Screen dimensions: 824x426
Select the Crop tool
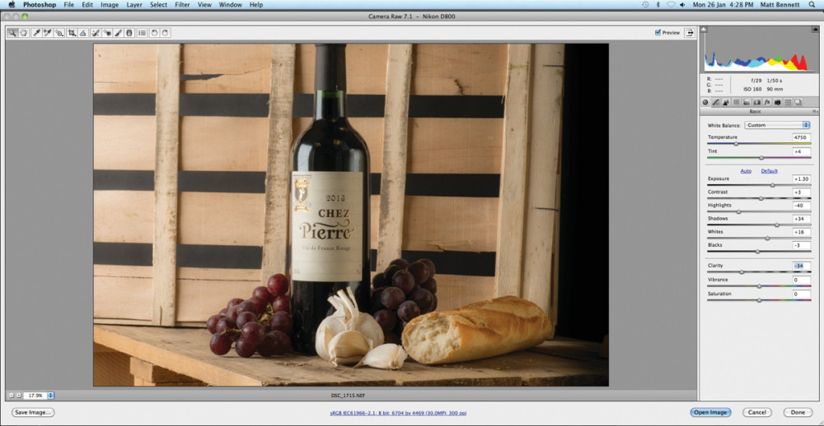point(72,33)
